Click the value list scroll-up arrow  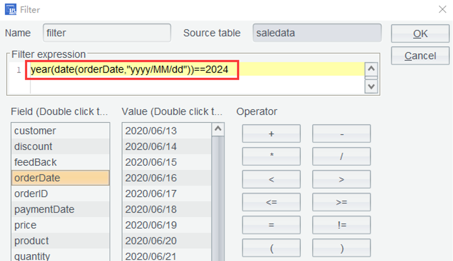coord(218,129)
